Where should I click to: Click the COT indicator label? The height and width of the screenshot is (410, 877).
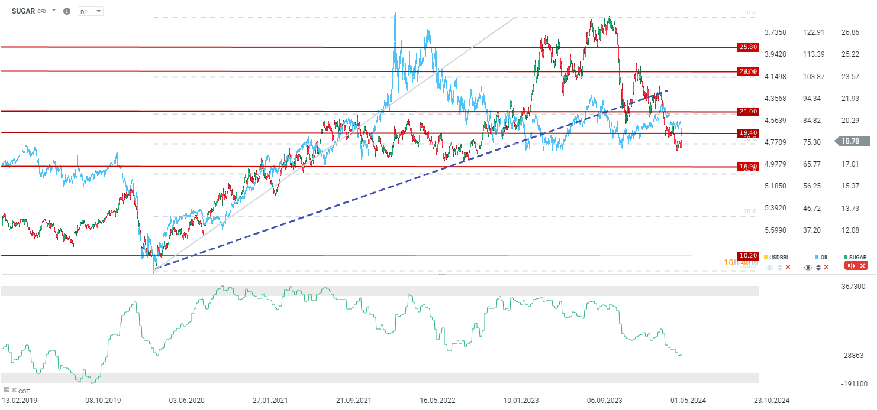tap(24, 391)
